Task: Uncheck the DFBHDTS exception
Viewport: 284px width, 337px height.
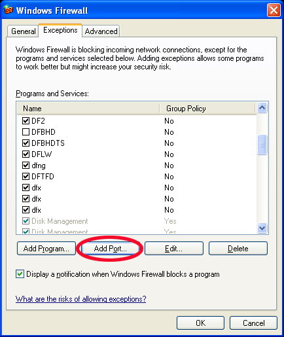Action: 26,143
